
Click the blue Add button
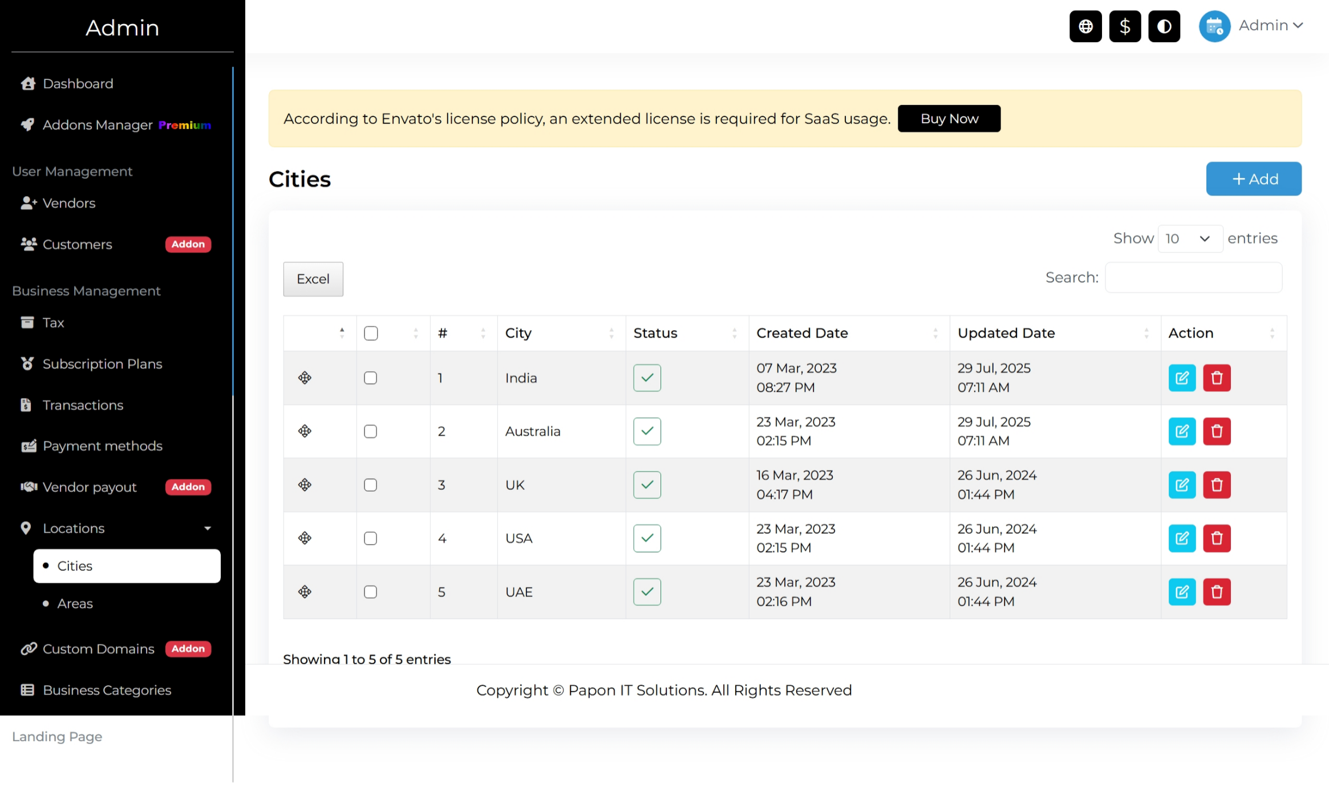tap(1253, 179)
